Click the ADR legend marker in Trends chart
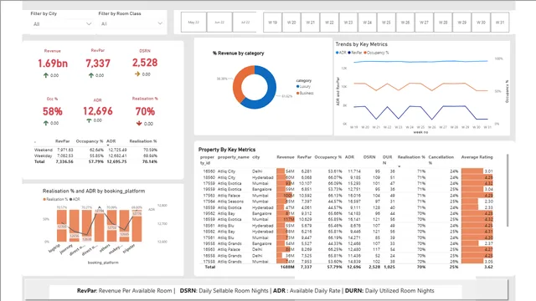Screen dimensions: 536x301 coord(337,53)
